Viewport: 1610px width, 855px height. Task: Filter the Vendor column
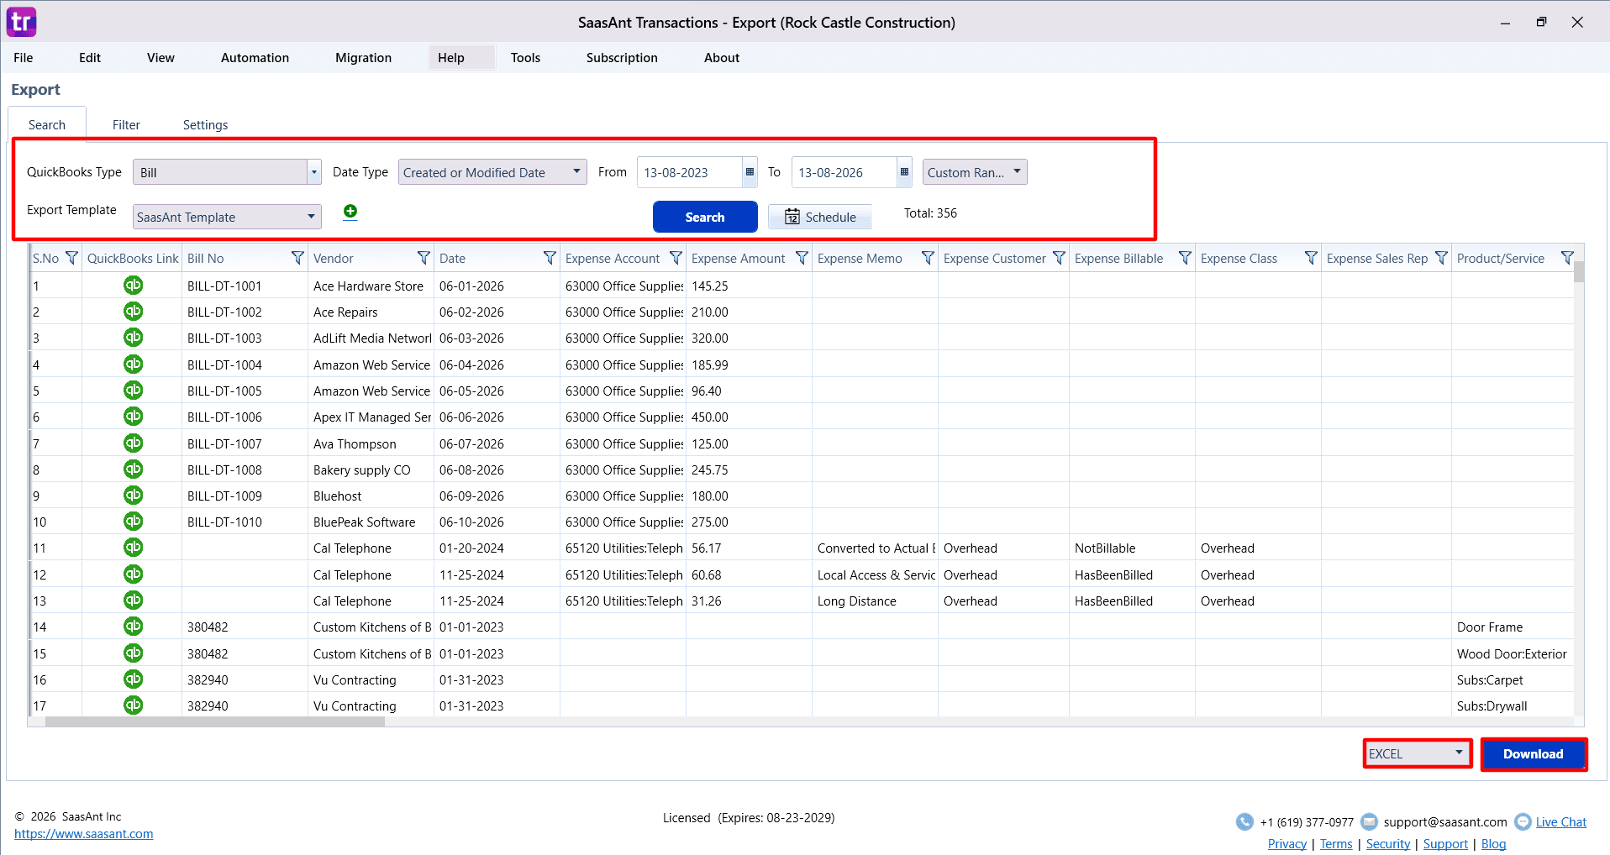(x=424, y=258)
